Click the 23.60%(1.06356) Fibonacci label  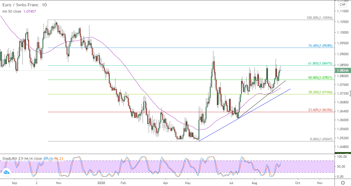pos(320,110)
